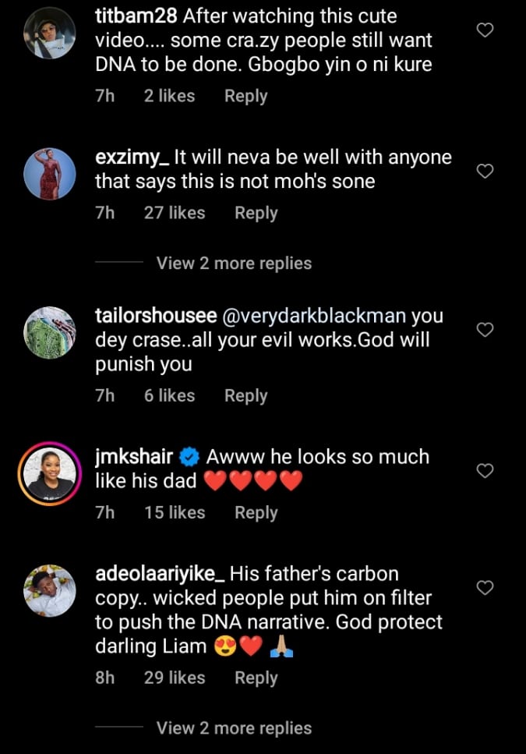
Task: Expand 2 more replies under adeolaariyike_'s comment
Action: tap(234, 728)
